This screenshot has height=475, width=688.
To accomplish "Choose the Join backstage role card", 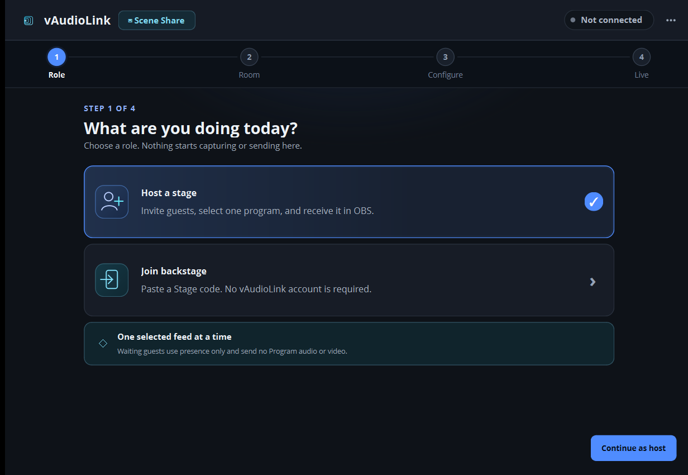I will click(349, 280).
